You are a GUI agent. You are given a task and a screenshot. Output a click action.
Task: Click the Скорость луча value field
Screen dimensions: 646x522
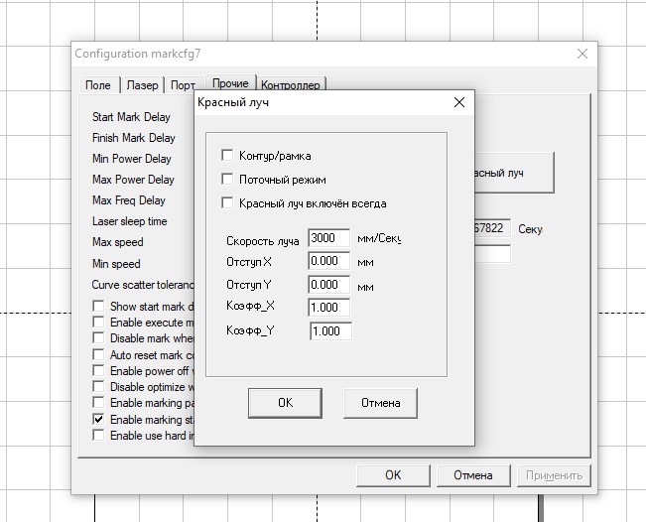329,239
